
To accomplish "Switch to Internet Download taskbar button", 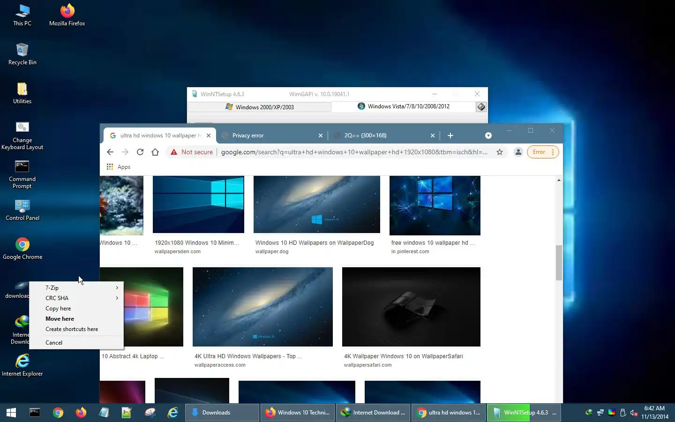I will pyautogui.click(x=373, y=413).
